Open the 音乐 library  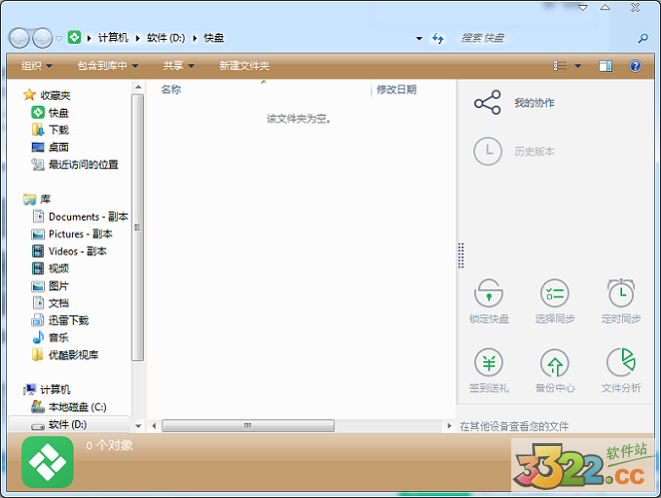50,337
